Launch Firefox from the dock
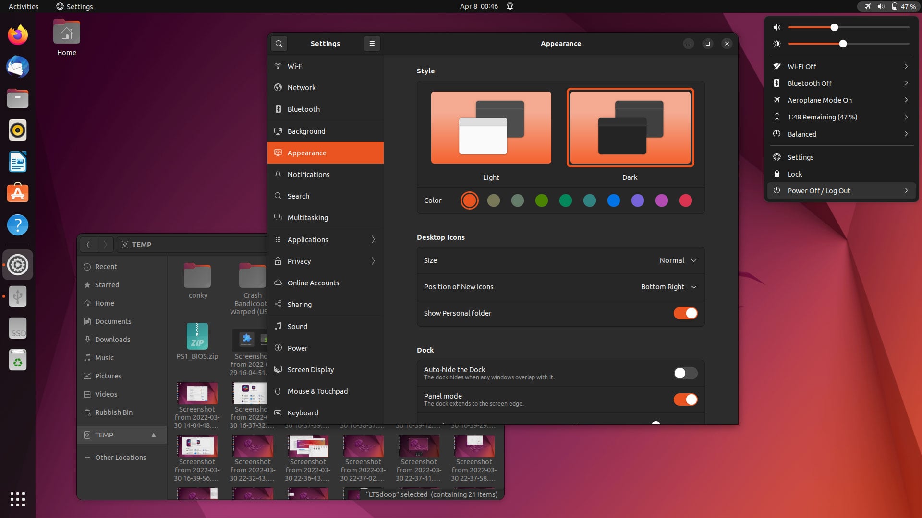Screen dimensions: 922x518 point(18,35)
